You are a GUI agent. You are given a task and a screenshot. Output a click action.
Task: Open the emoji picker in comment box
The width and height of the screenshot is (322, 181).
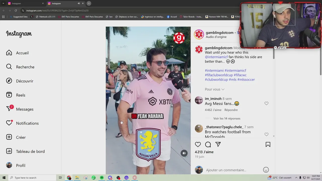266,170
